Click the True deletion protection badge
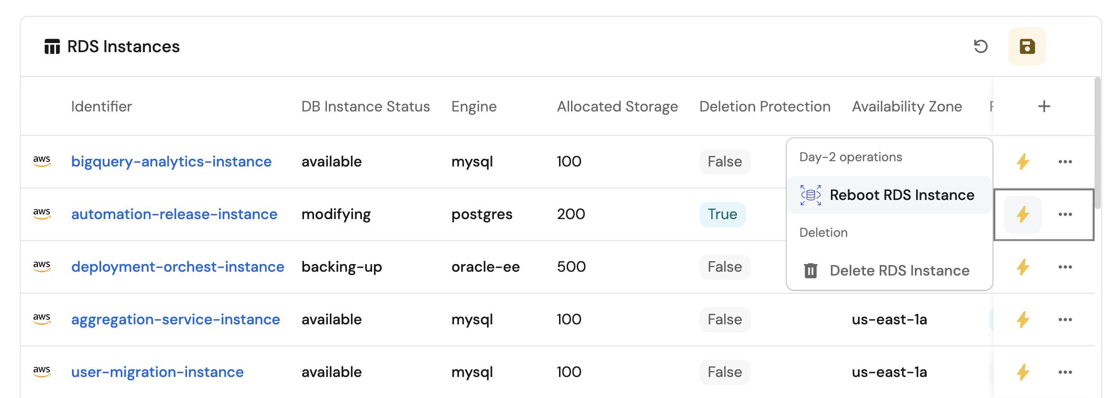Viewport: 1120px width, 398px height. click(x=722, y=214)
